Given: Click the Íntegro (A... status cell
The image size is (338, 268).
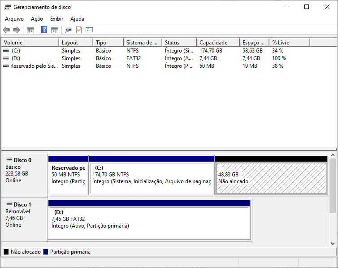Looking at the screenshot, I should tap(179, 58).
